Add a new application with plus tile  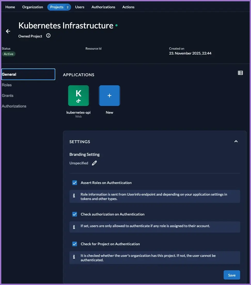click(x=109, y=96)
